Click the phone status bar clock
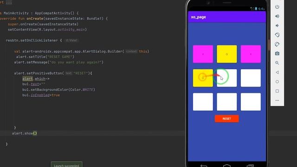The width and height of the screenshot is (297, 167). 261,9
